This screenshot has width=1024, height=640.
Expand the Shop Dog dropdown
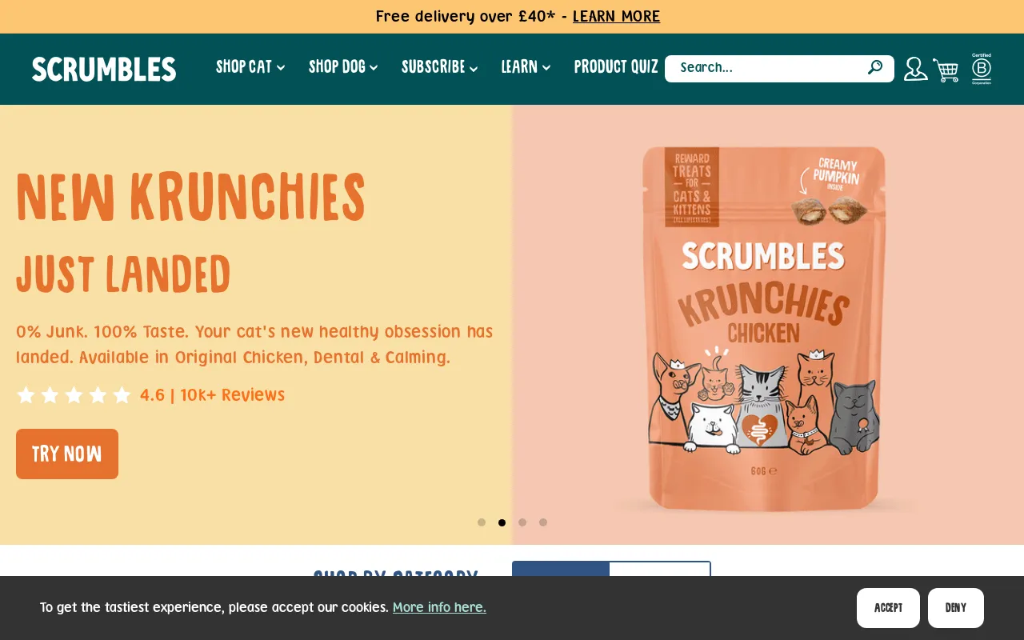(x=343, y=67)
